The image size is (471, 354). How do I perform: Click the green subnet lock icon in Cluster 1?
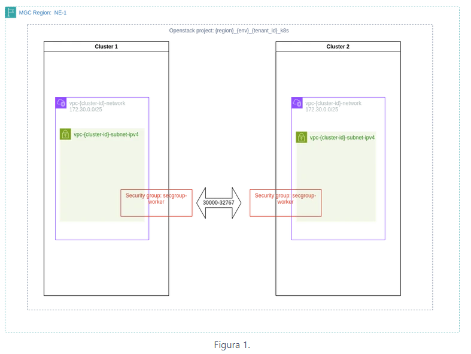pyautogui.click(x=65, y=134)
